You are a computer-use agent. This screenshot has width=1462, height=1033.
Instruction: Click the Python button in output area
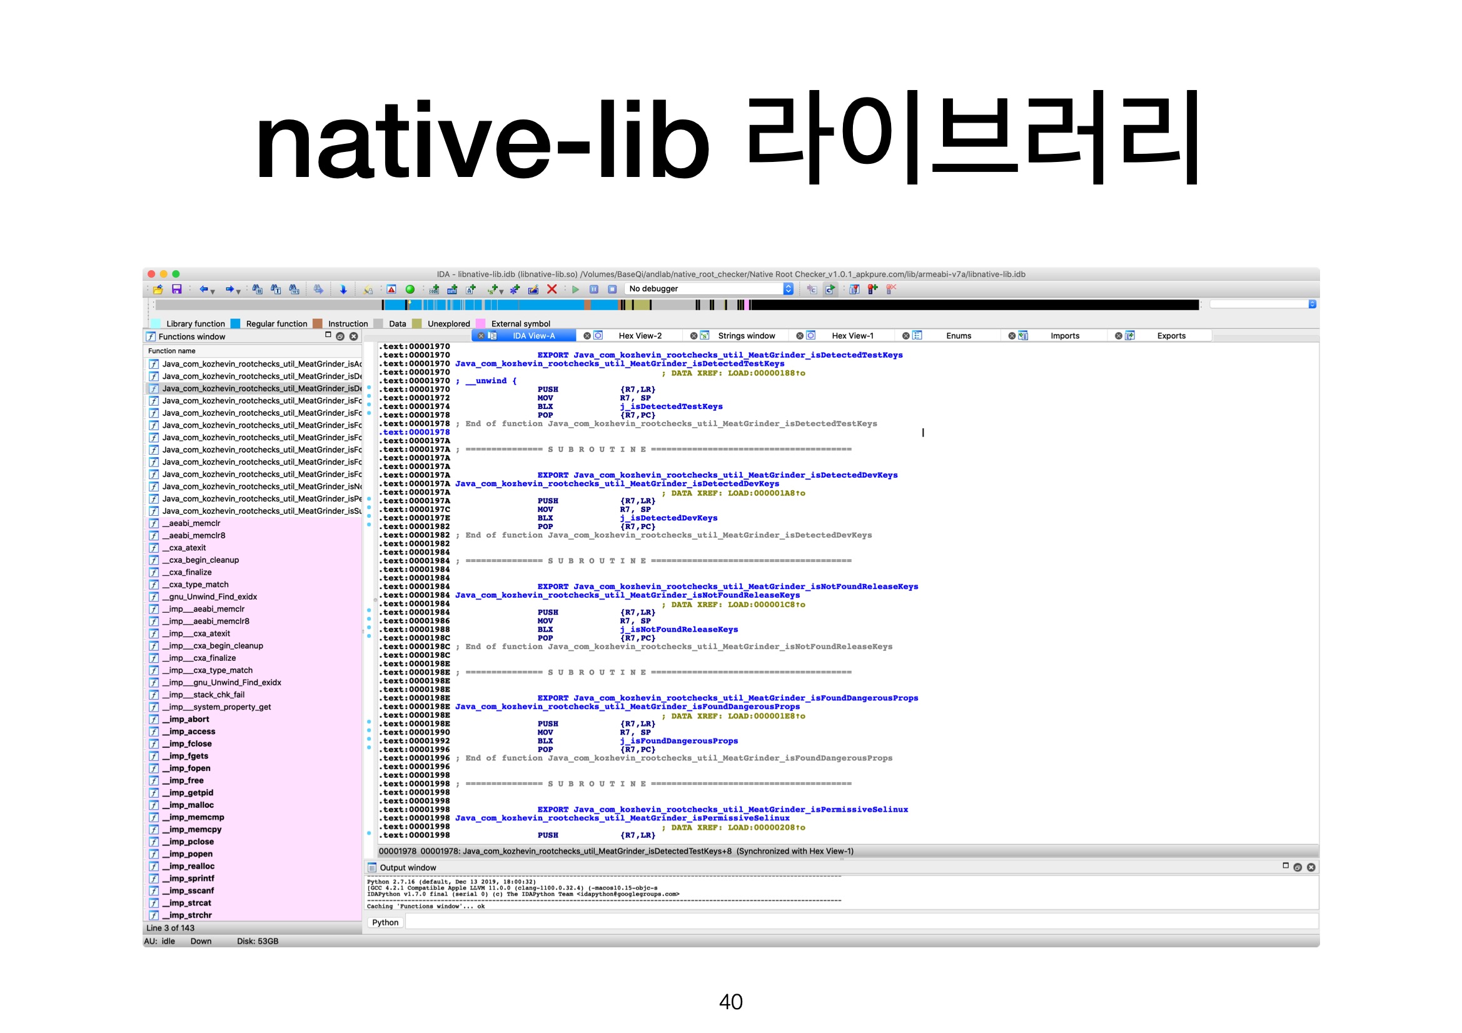click(x=385, y=922)
